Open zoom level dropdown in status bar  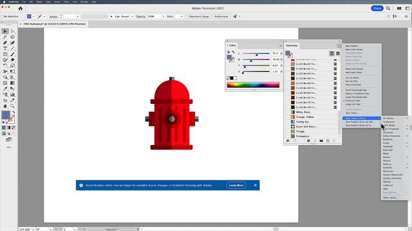click(x=33, y=229)
